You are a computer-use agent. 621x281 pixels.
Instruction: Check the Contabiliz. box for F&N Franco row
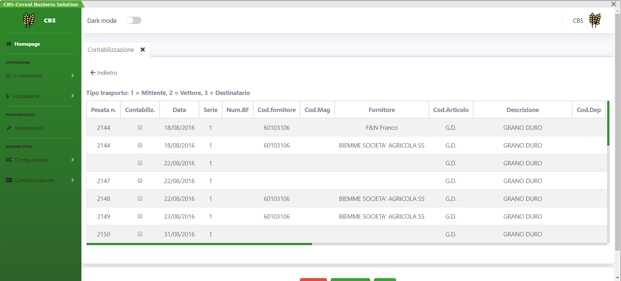(140, 128)
